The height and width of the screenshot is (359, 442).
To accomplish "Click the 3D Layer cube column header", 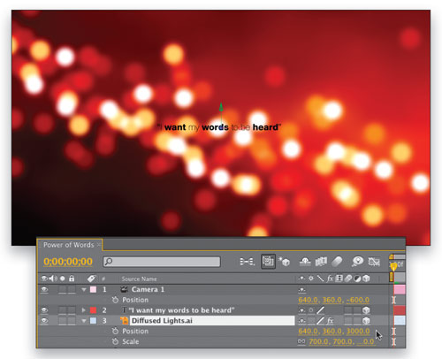I will 366,279.
